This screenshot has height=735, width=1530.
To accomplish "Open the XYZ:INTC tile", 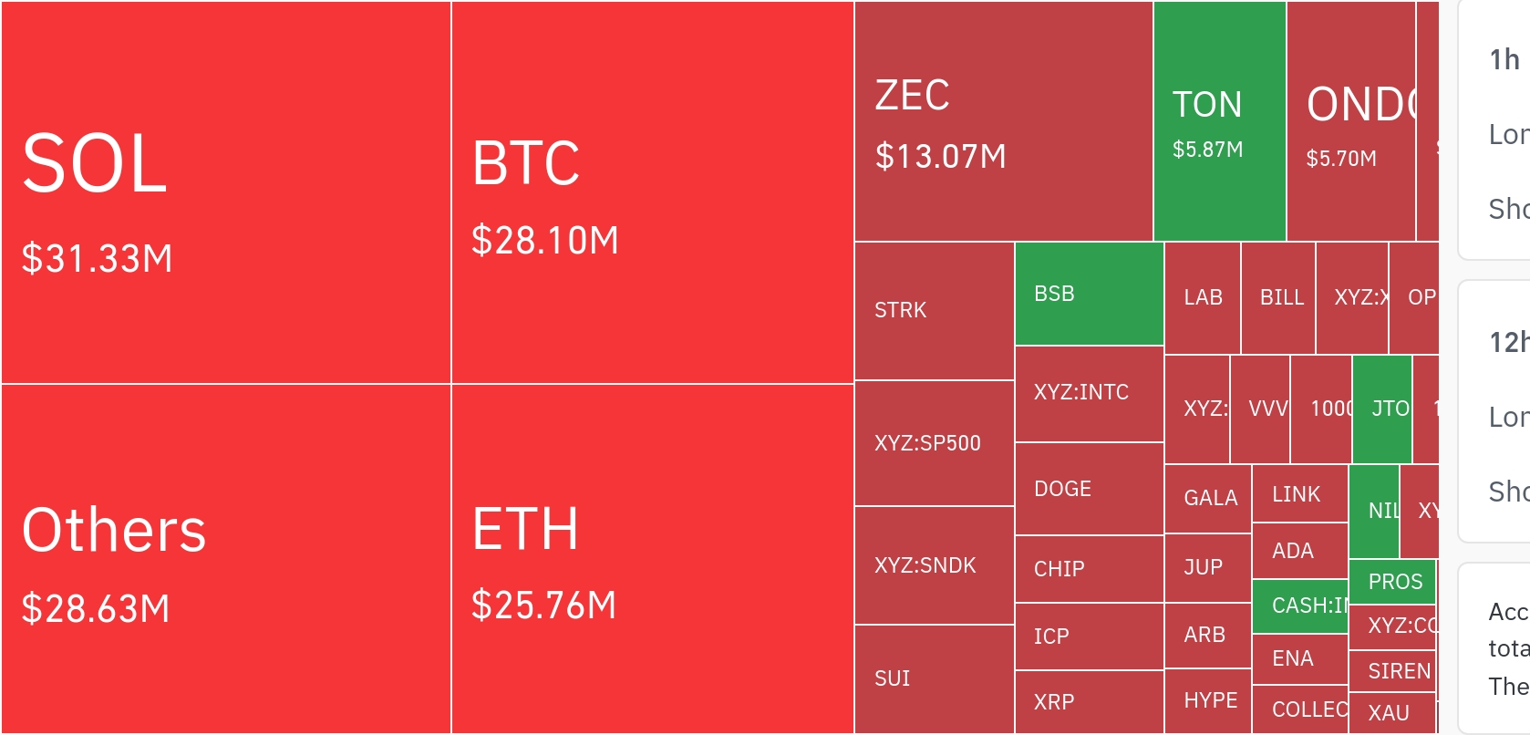I will click(x=1090, y=394).
